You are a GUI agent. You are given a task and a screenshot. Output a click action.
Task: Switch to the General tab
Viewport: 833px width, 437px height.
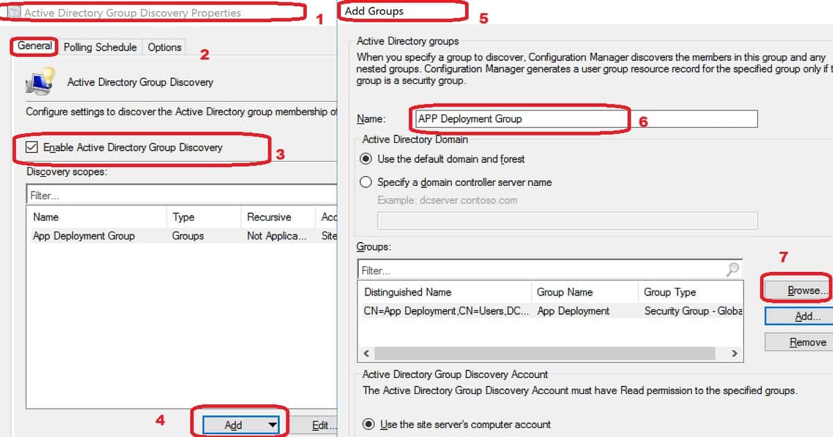click(x=35, y=46)
